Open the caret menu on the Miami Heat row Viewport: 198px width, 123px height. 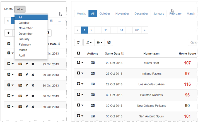82,62
